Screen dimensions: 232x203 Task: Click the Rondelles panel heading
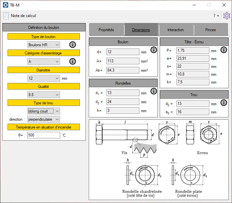(123, 83)
